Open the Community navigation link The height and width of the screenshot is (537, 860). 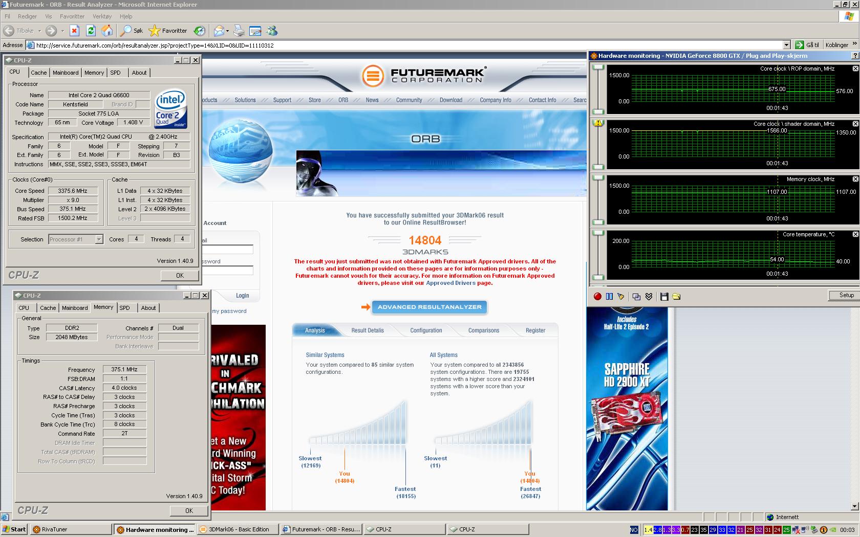point(409,100)
